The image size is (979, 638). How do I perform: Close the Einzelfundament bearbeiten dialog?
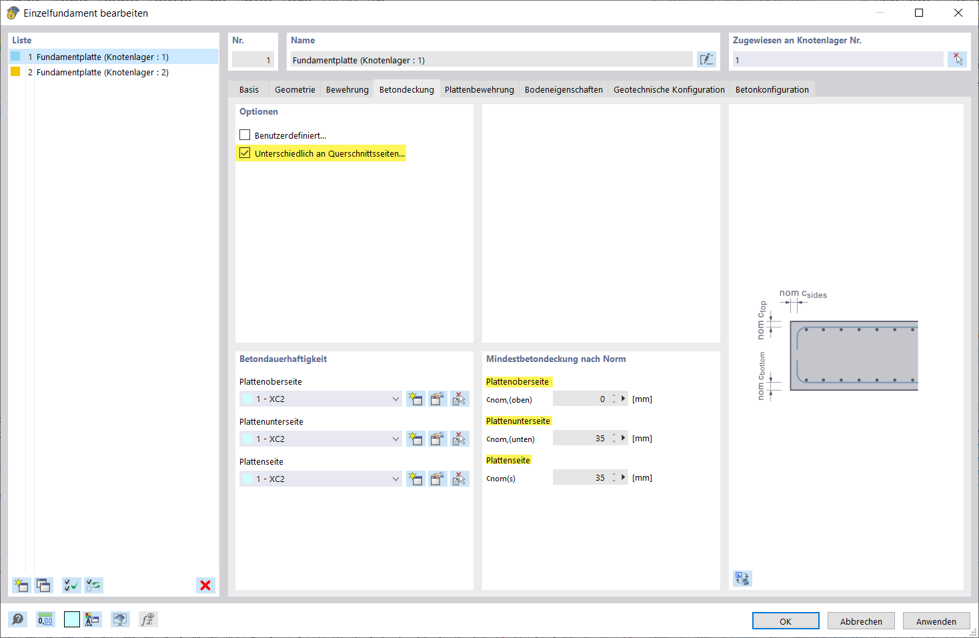pos(958,13)
